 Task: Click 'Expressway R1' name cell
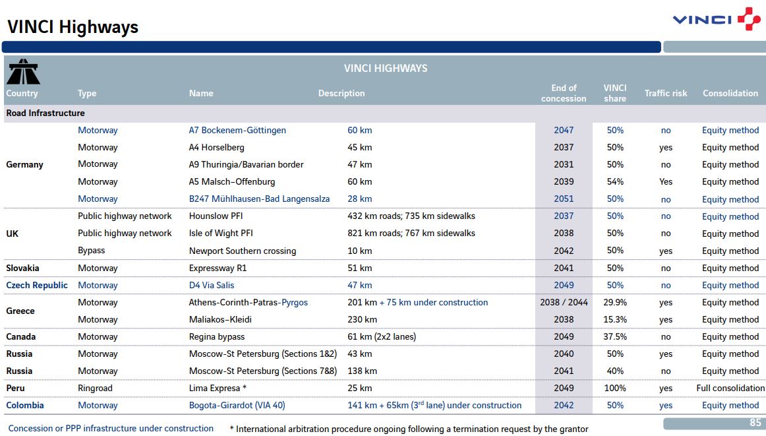[218, 268]
